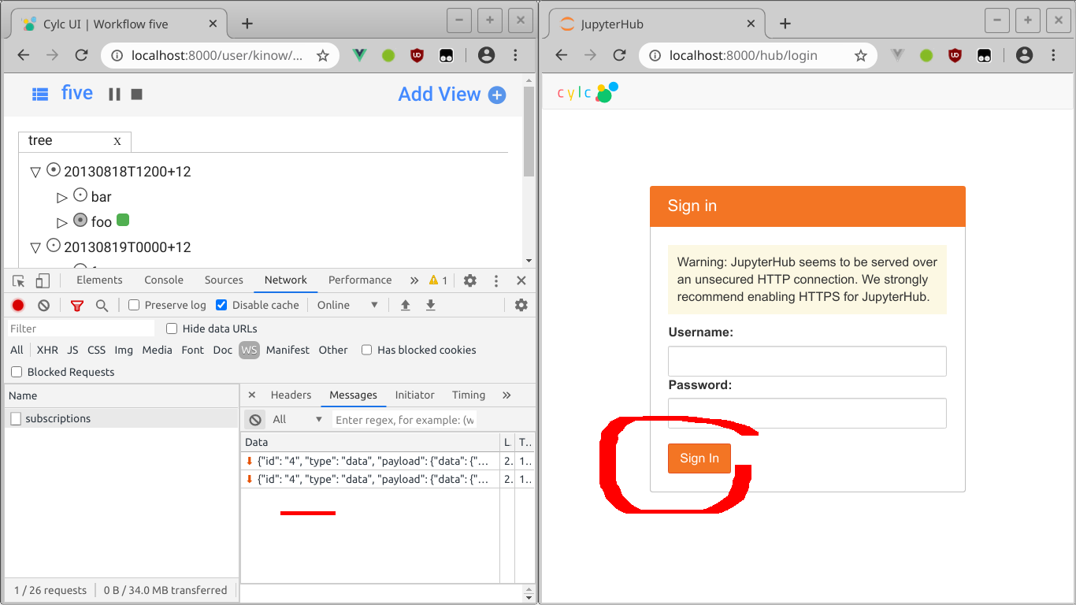Check Blocked Requests
The height and width of the screenshot is (605, 1076).
coord(17,372)
